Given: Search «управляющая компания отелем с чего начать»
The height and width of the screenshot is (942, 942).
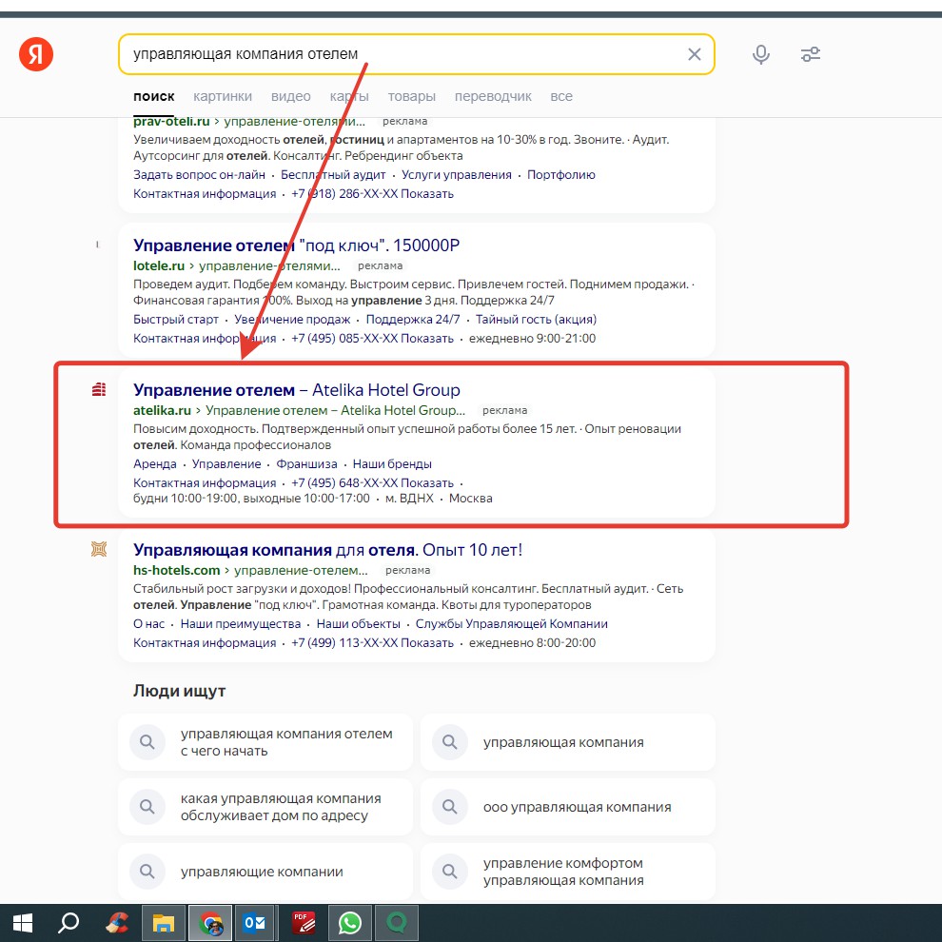Looking at the screenshot, I should pos(265,742).
